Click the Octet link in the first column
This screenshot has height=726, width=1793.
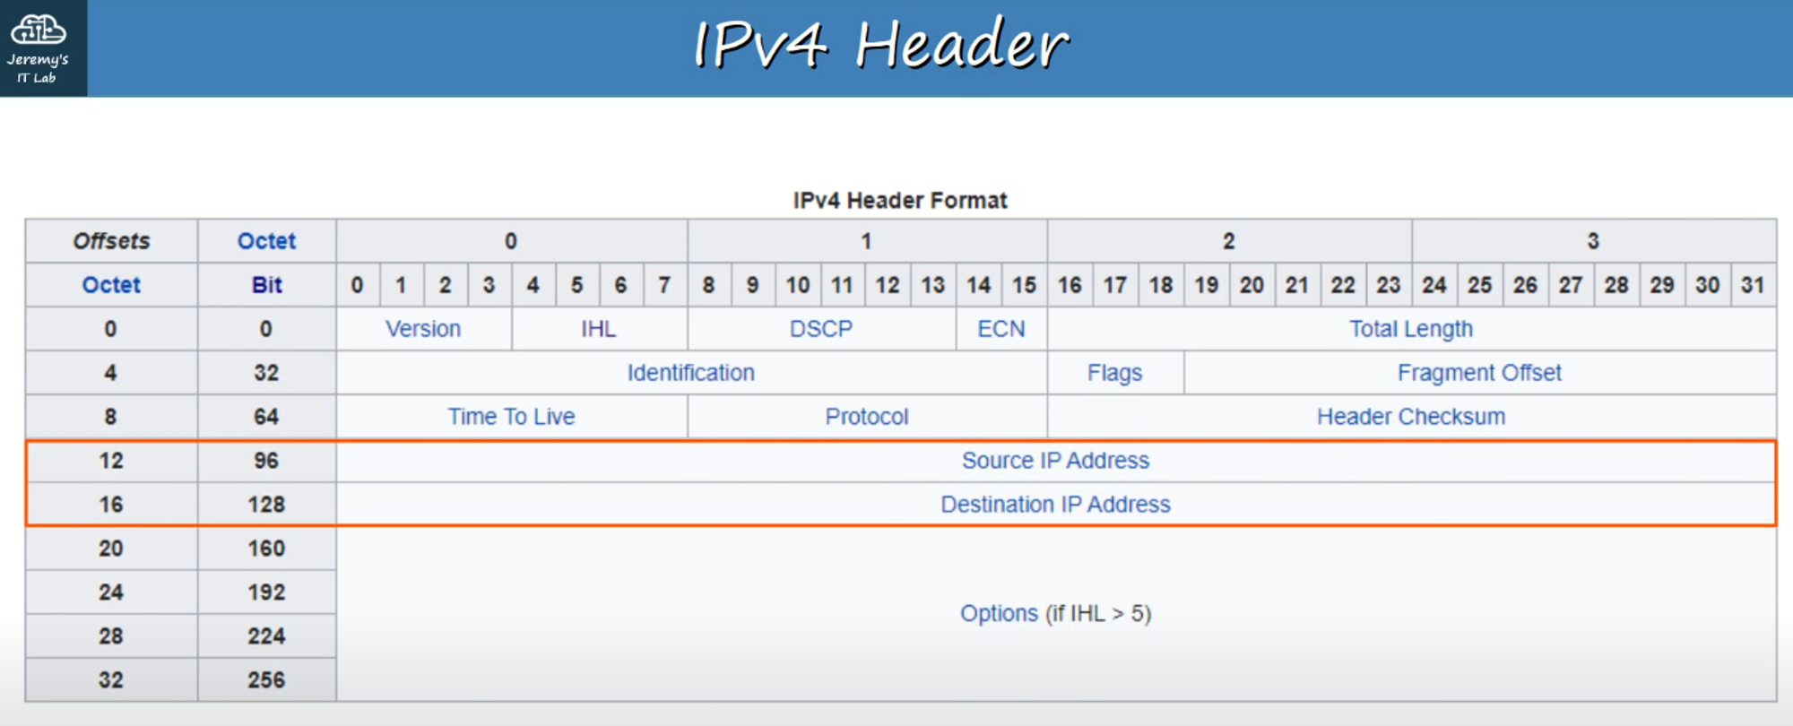[111, 285]
